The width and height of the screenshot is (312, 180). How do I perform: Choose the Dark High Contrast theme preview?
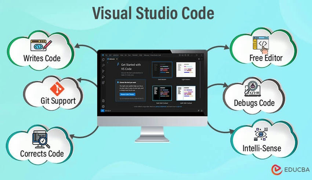162,93
